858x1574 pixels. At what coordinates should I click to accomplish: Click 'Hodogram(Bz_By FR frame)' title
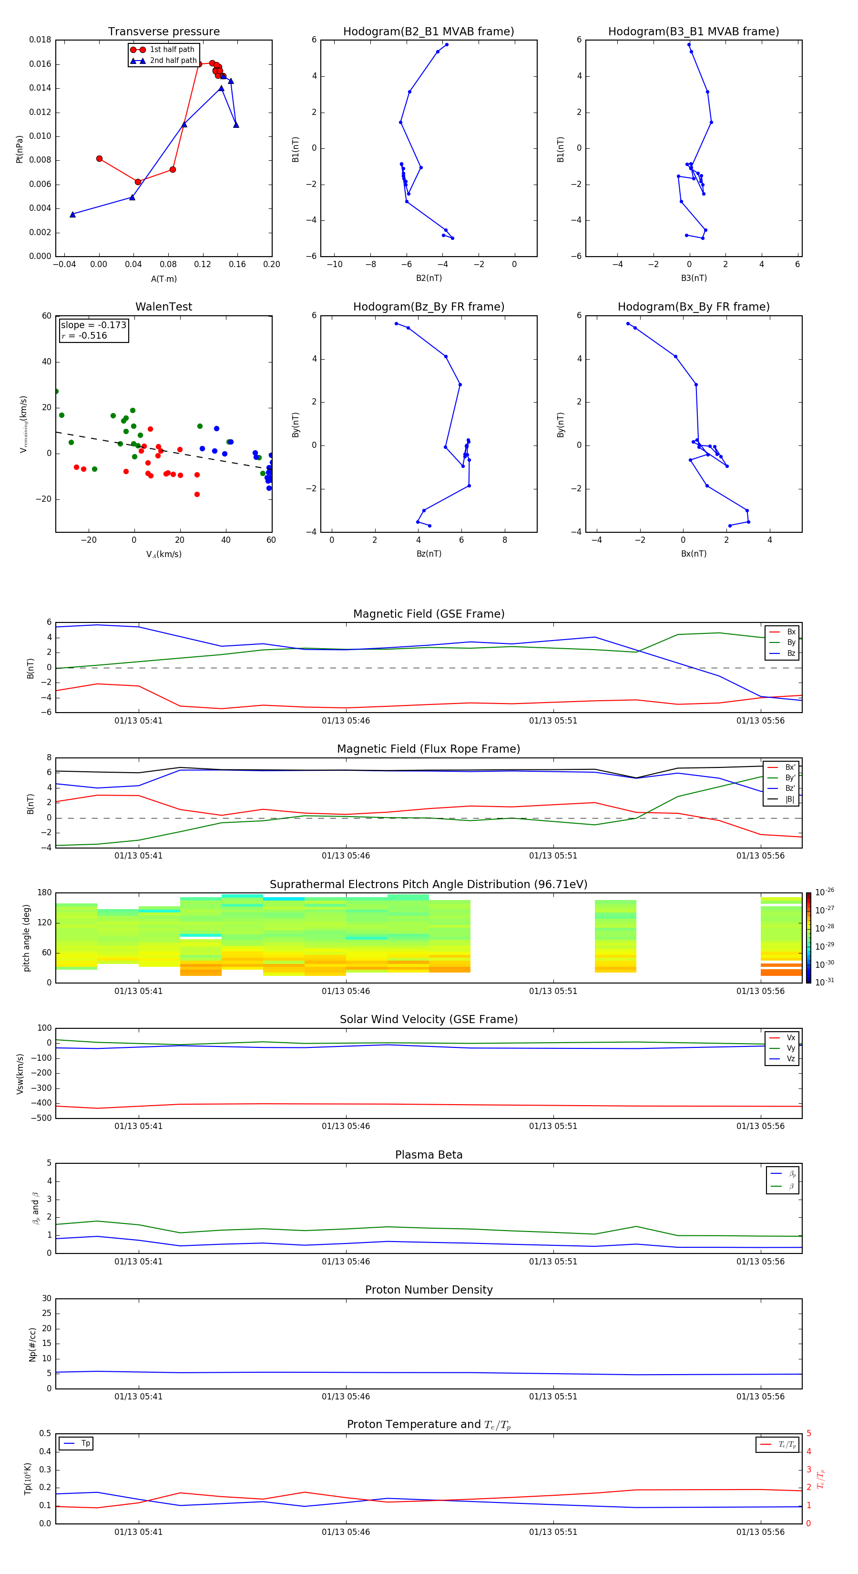429,307
